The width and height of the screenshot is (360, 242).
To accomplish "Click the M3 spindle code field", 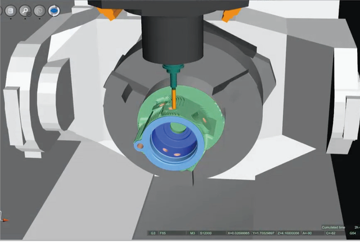I will (x=192, y=233).
